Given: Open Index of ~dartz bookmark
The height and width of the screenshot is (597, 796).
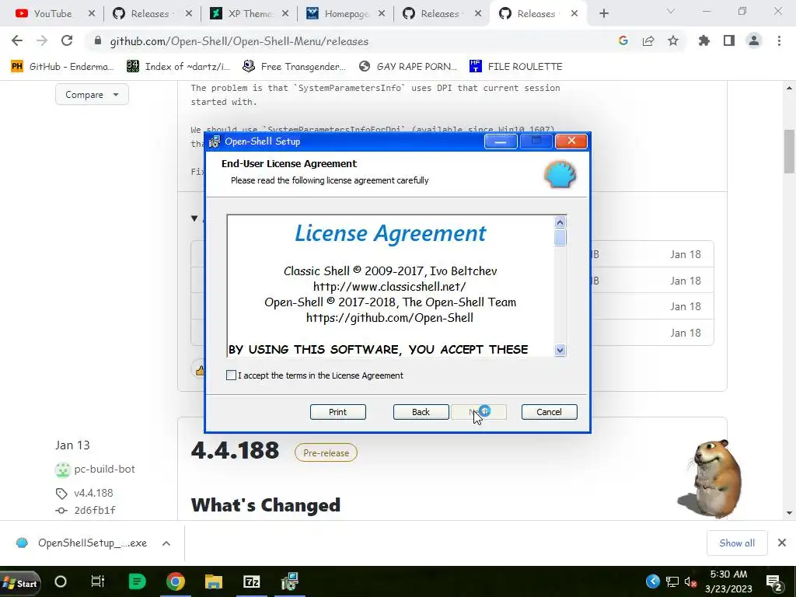Looking at the screenshot, I should pyautogui.click(x=178, y=67).
